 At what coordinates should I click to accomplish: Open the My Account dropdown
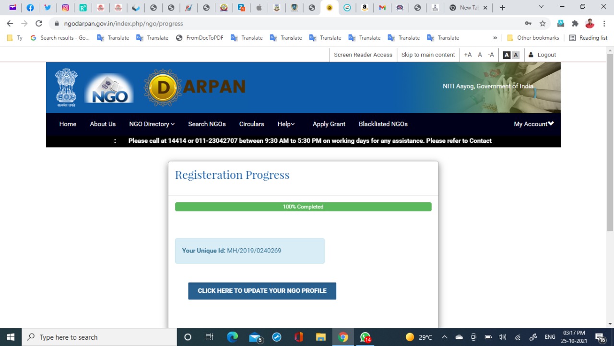pyautogui.click(x=533, y=124)
